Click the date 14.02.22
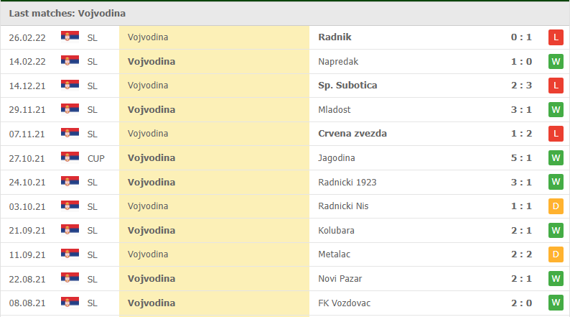Image resolution: width=570 pixels, height=317 pixels. pyautogui.click(x=27, y=62)
